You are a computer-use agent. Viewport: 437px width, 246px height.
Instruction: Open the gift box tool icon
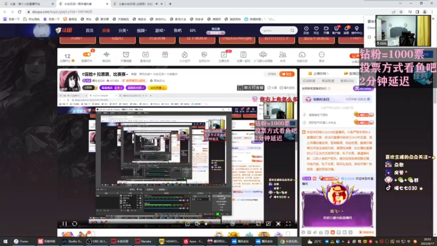click(x=165, y=55)
